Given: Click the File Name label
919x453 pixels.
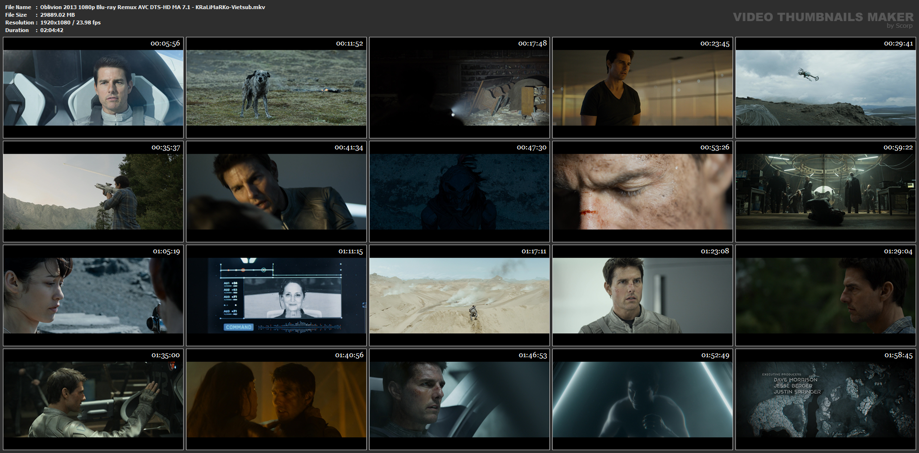Looking at the screenshot, I should 18,7.
